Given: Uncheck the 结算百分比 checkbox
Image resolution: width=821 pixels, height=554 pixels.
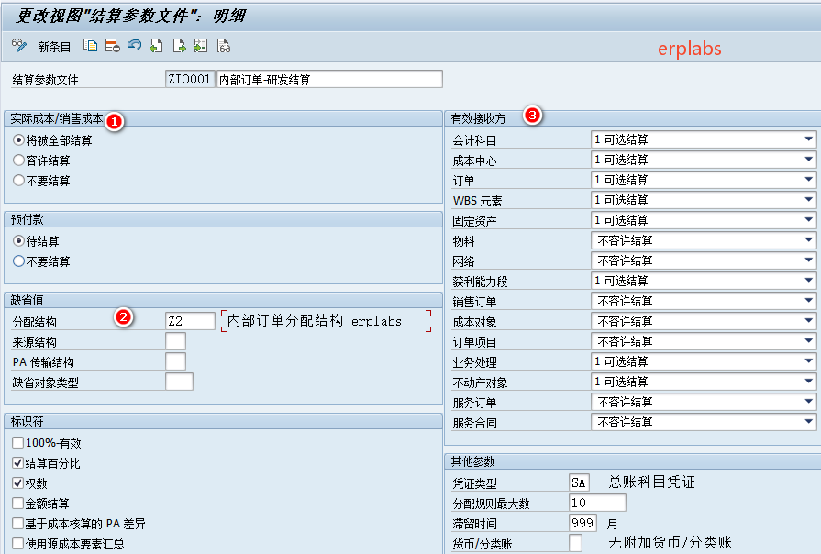Looking at the screenshot, I should pos(17,463).
